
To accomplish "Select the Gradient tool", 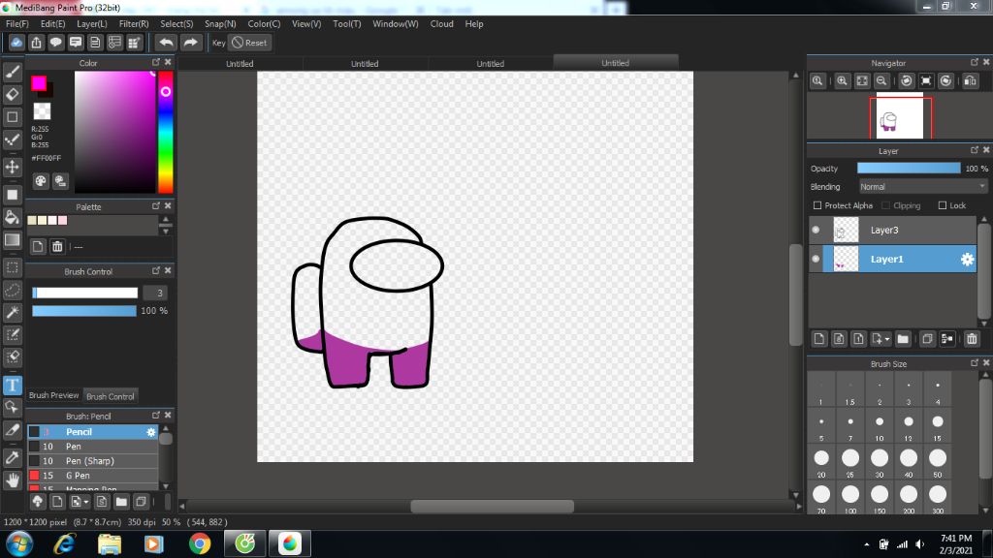I will (12, 240).
